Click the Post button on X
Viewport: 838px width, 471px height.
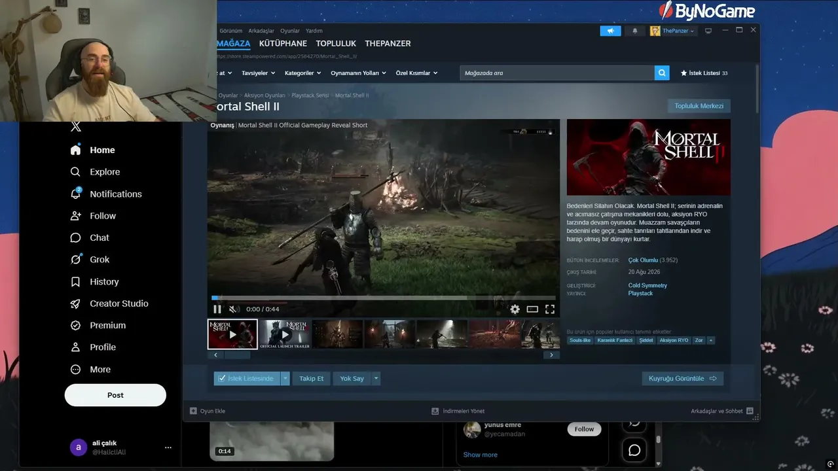pos(115,395)
